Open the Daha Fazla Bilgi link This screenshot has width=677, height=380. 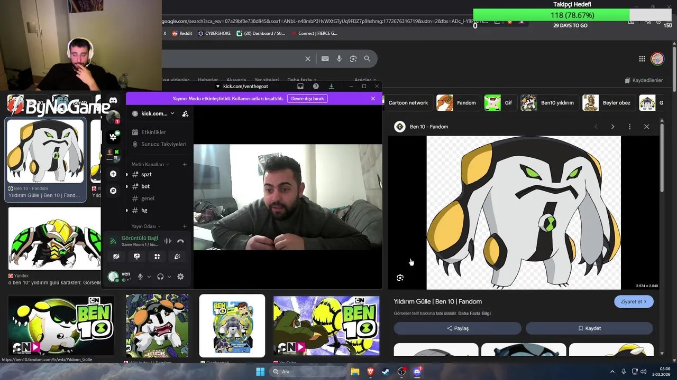(474, 313)
